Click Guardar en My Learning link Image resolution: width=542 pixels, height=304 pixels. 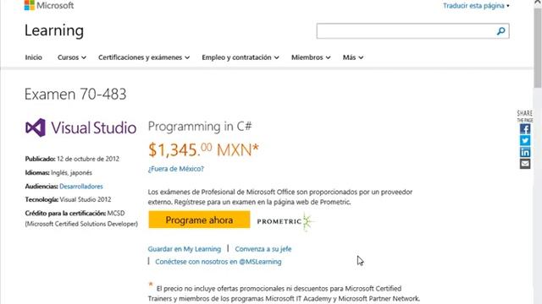click(185, 249)
